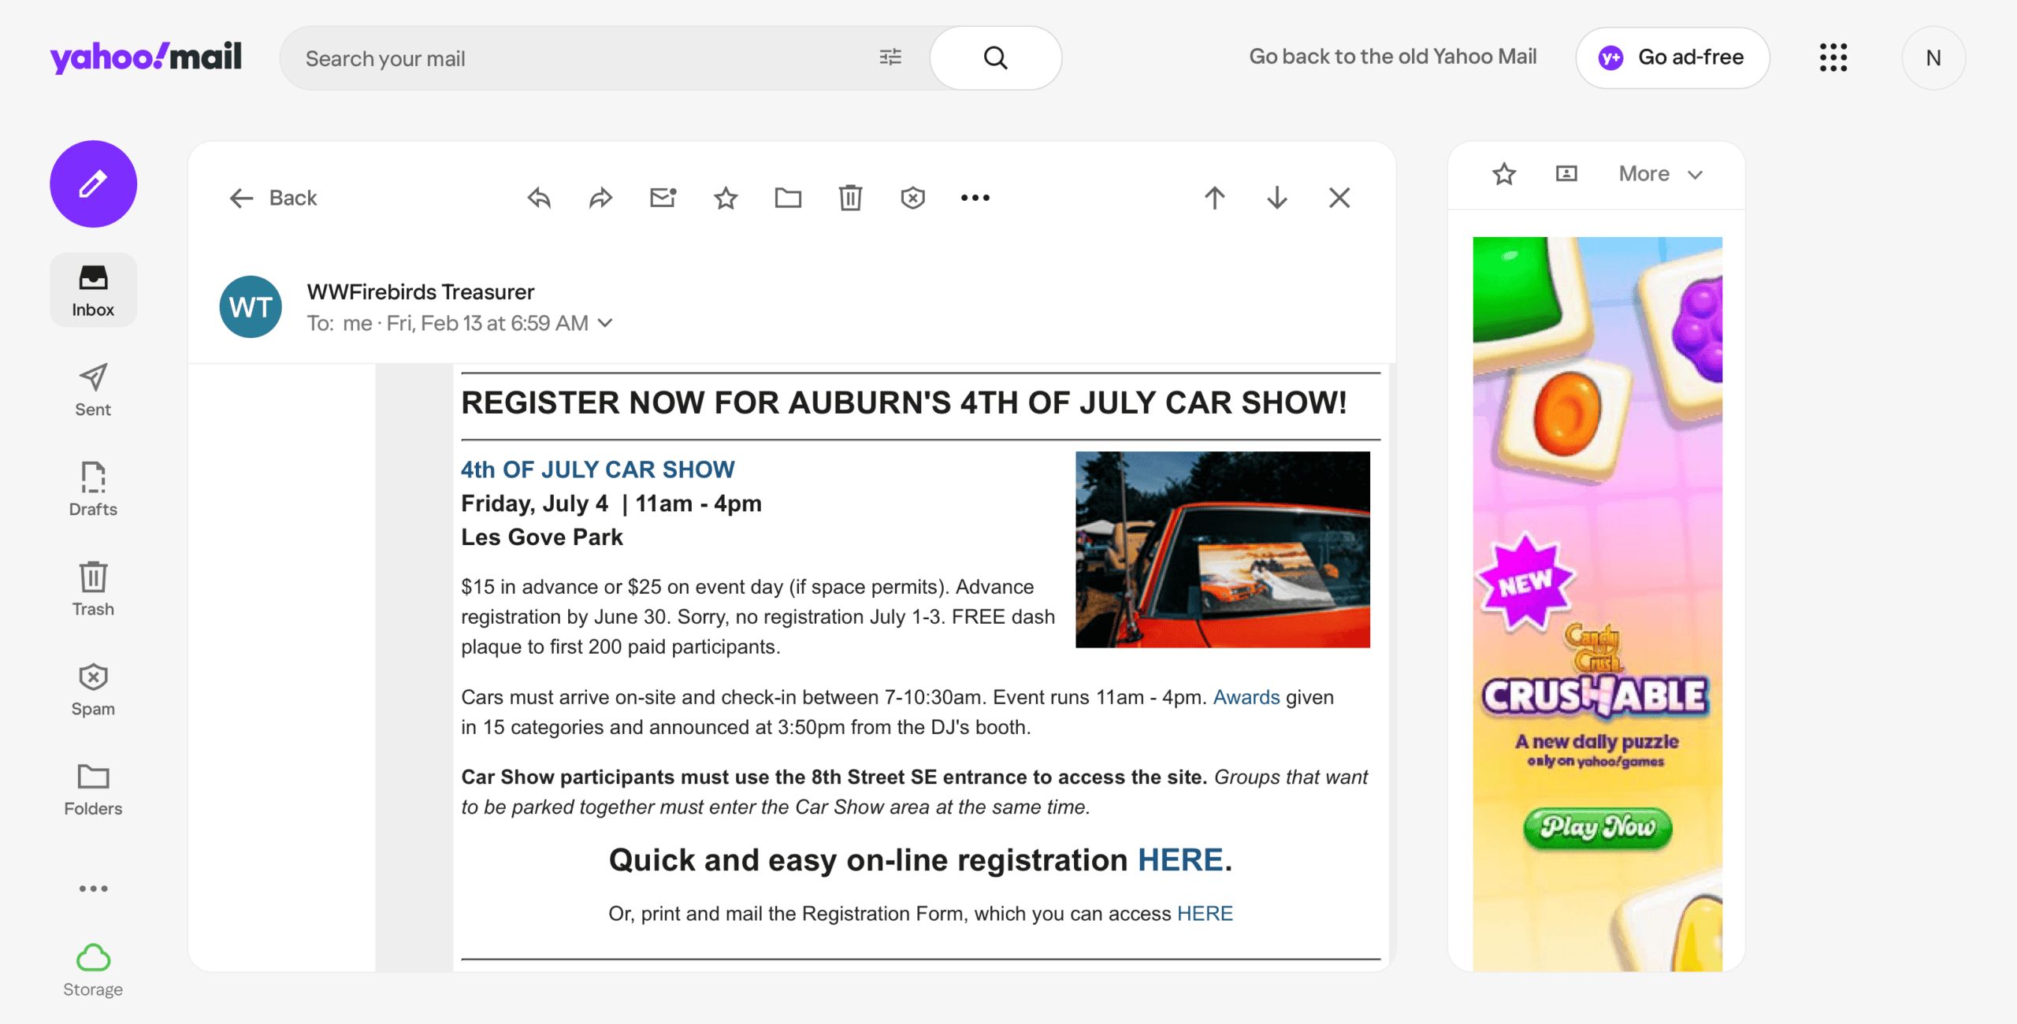Go to the Sent folder
2017x1024 pixels.
tap(93, 389)
